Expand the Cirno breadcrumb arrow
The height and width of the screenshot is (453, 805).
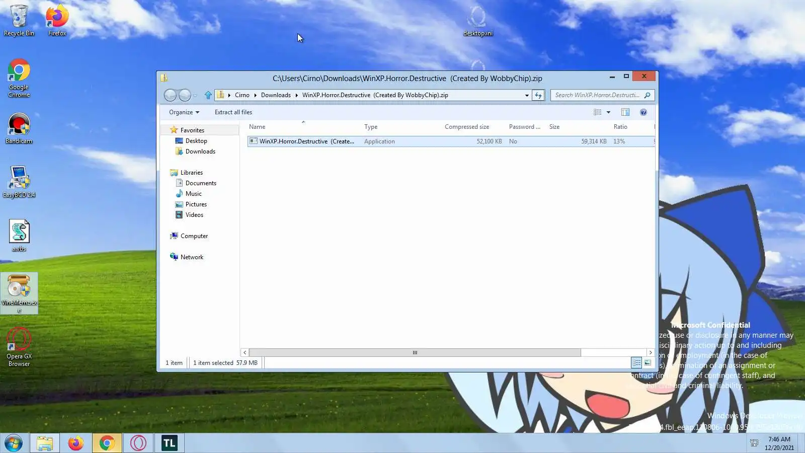(255, 95)
